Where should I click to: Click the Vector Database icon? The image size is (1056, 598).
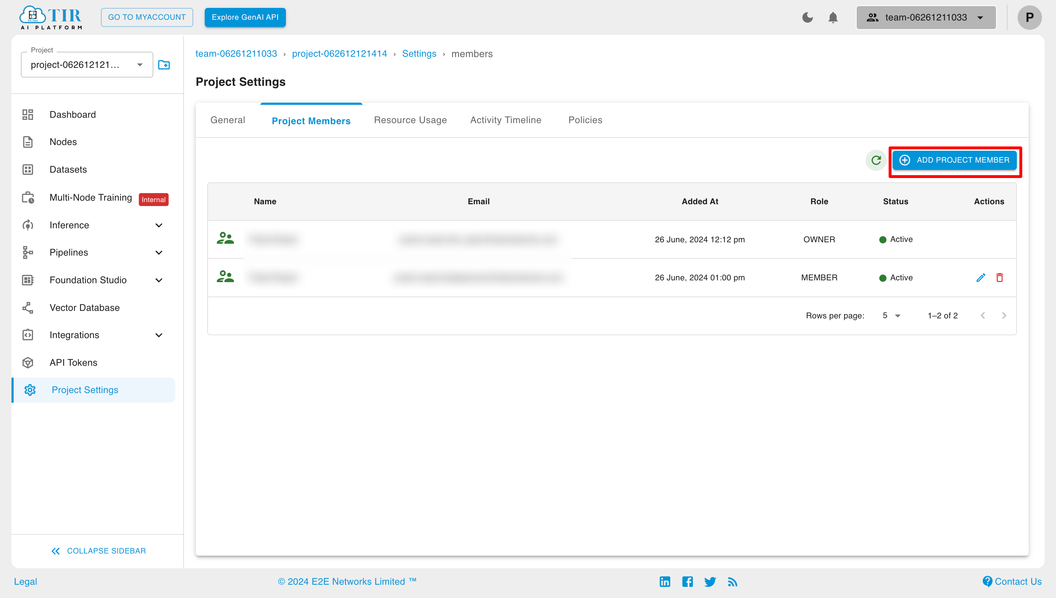coord(28,308)
